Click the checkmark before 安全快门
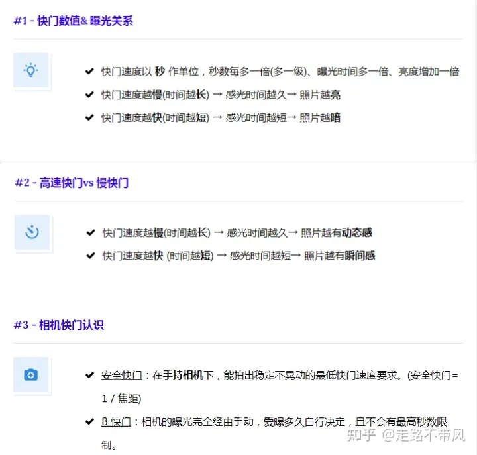Image resolution: width=477 pixels, height=455 pixels. [89, 376]
